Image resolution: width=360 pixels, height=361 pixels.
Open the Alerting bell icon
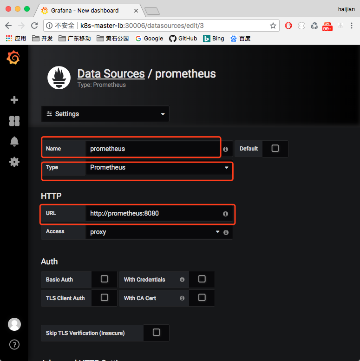pos(14,141)
